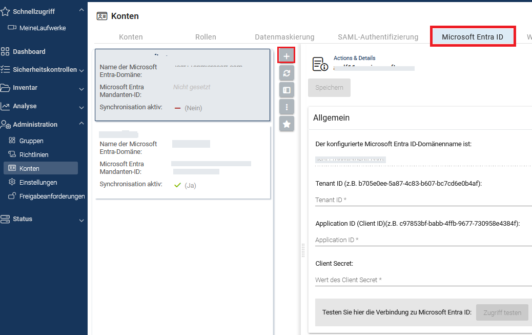This screenshot has width=532, height=335.
Task: Open the SAML-Authentifizierung tab
Action: pos(378,37)
